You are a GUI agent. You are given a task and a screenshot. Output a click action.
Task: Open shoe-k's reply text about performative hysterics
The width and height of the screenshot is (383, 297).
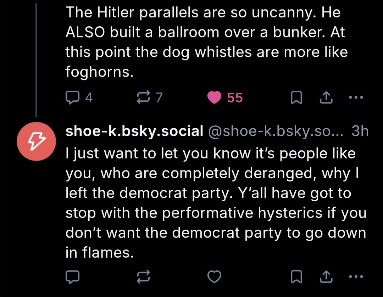213,203
